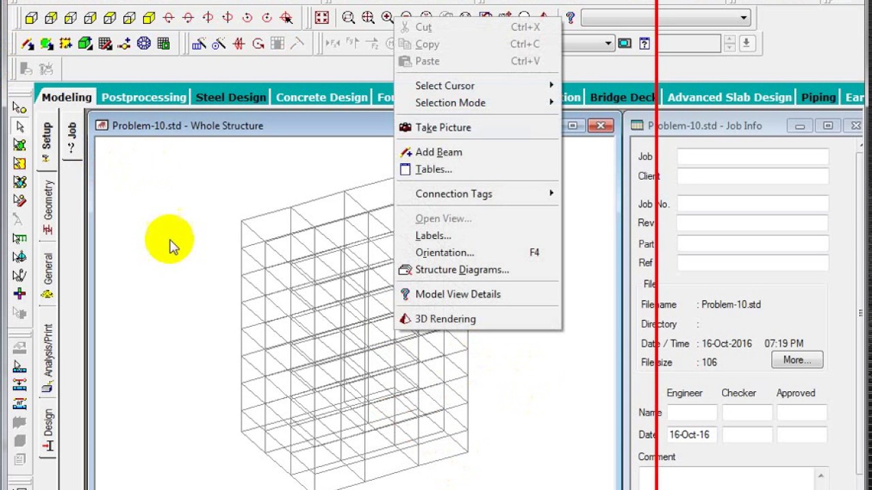
Task: Click colored plus cross icon left toolbar
Action: point(20,294)
